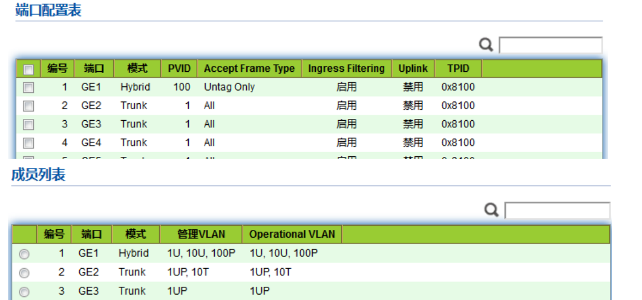
Task: Sort the table by Uplink column
Action: click(413, 69)
